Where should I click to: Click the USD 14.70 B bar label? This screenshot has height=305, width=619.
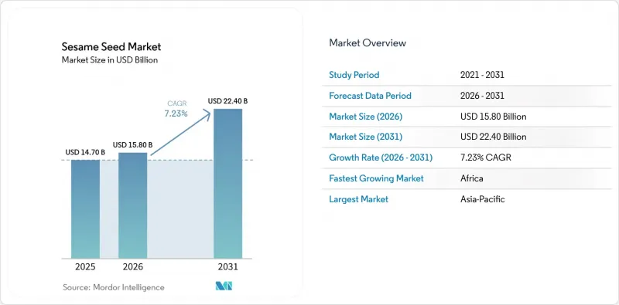coord(85,153)
